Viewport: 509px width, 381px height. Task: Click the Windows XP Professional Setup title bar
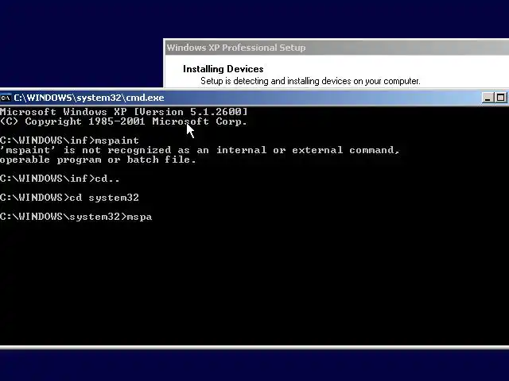coord(336,48)
